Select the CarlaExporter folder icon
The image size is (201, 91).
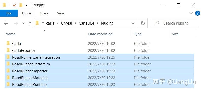8,50
